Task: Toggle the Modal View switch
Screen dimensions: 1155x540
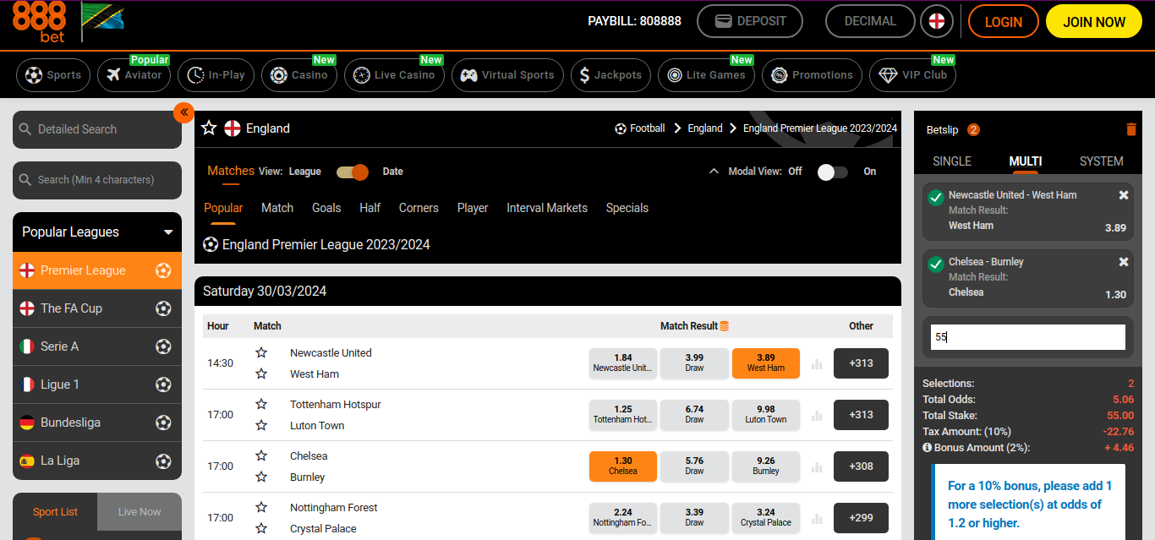Action: pyautogui.click(x=832, y=172)
